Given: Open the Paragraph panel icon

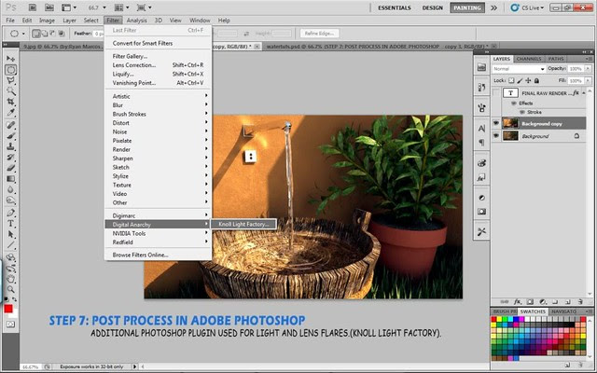Looking at the screenshot, I should (481, 143).
